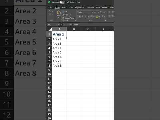Click the formula bar showing Area 1
160x120 pixels.
click(93, 25)
